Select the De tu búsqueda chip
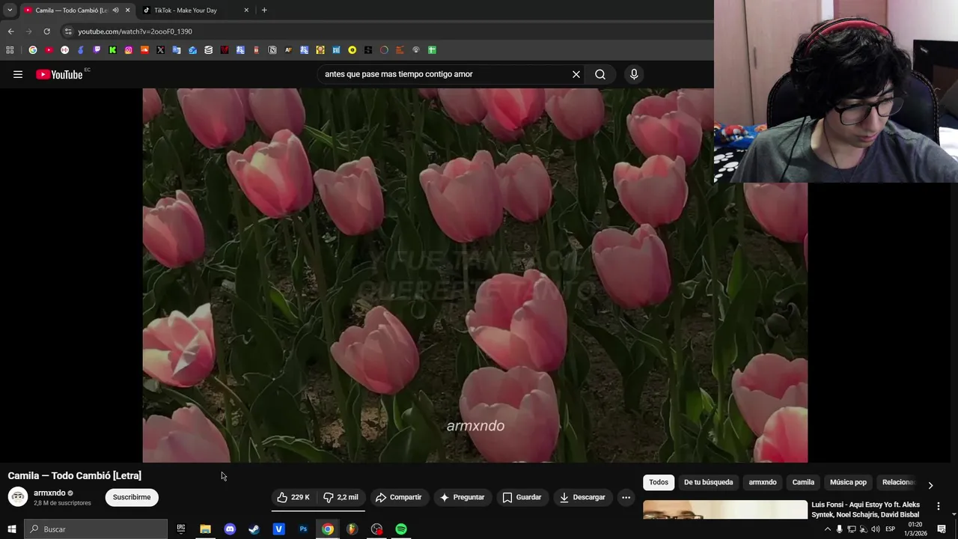This screenshot has height=539, width=958. pos(708,482)
